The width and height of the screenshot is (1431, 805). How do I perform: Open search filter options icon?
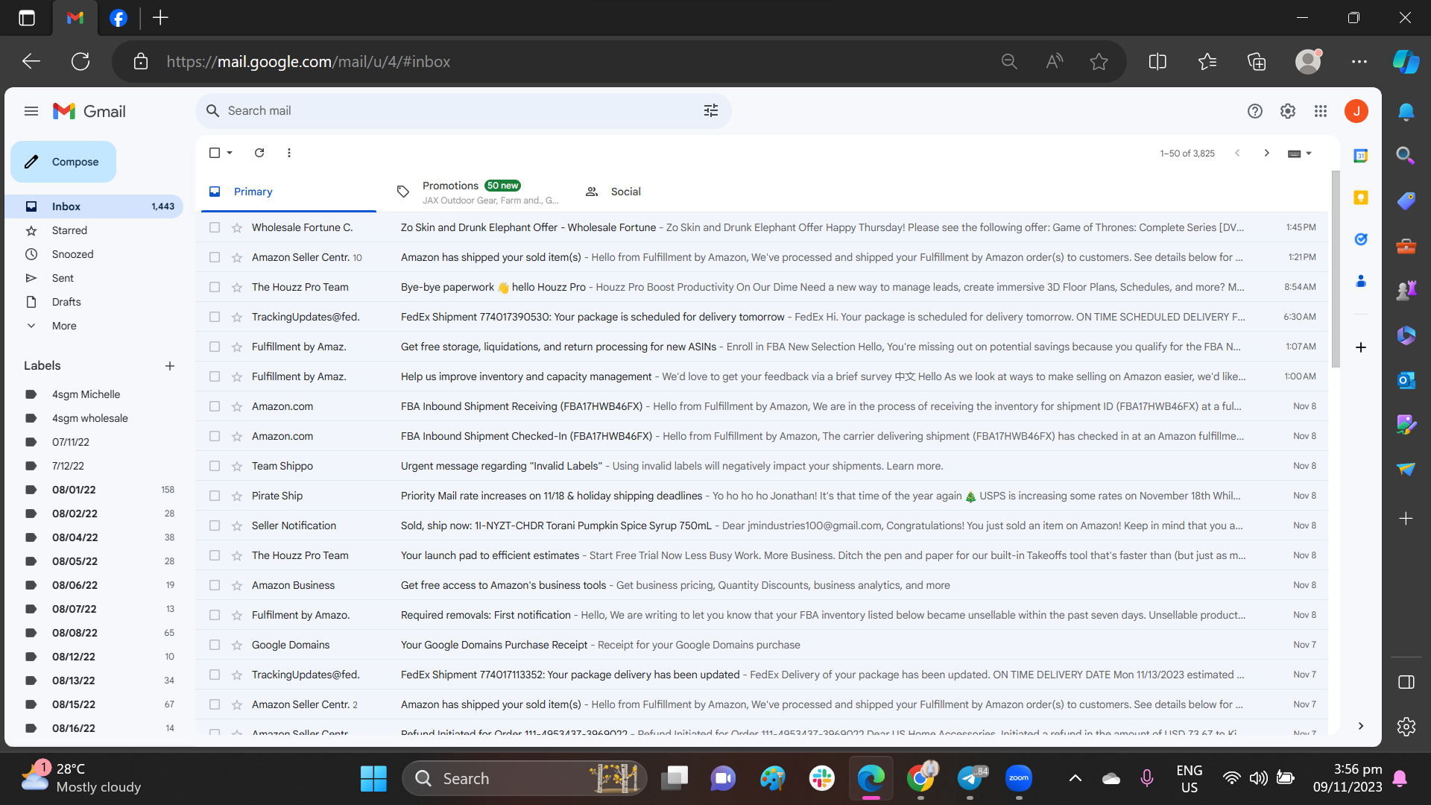pyautogui.click(x=710, y=110)
